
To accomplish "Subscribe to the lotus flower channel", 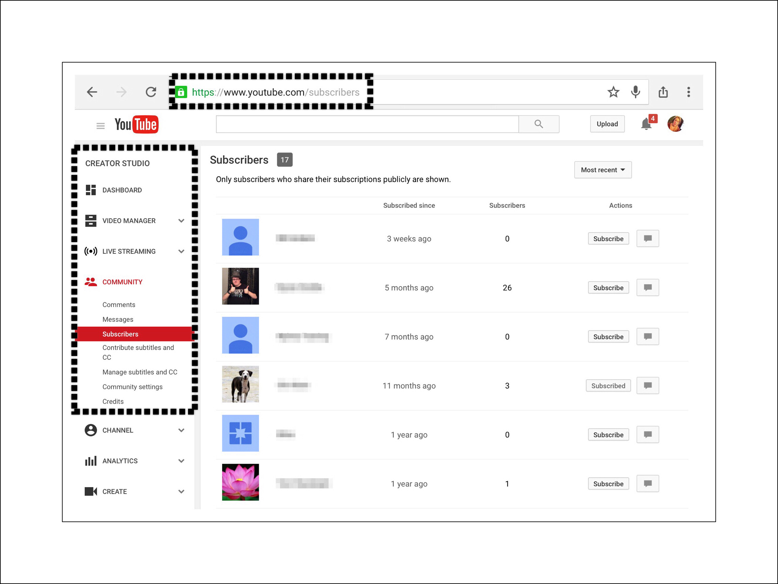I will coord(608,483).
